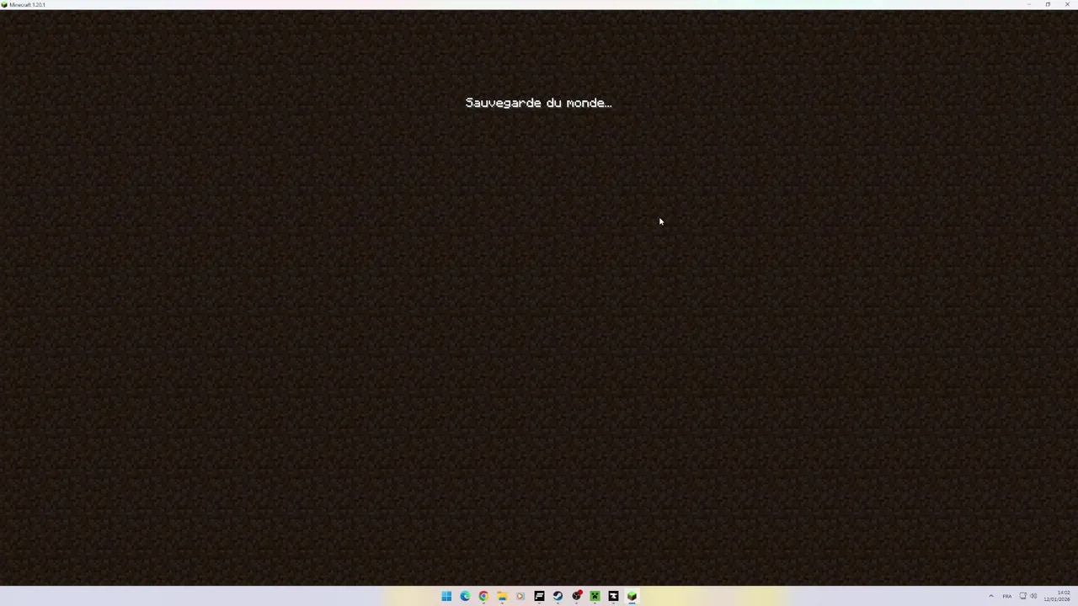The height and width of the screenshot is (606, 1078).
Task: Click the Minecraft 1.20.1 window title
Action: pyautogui.click(x=27, y=5)
